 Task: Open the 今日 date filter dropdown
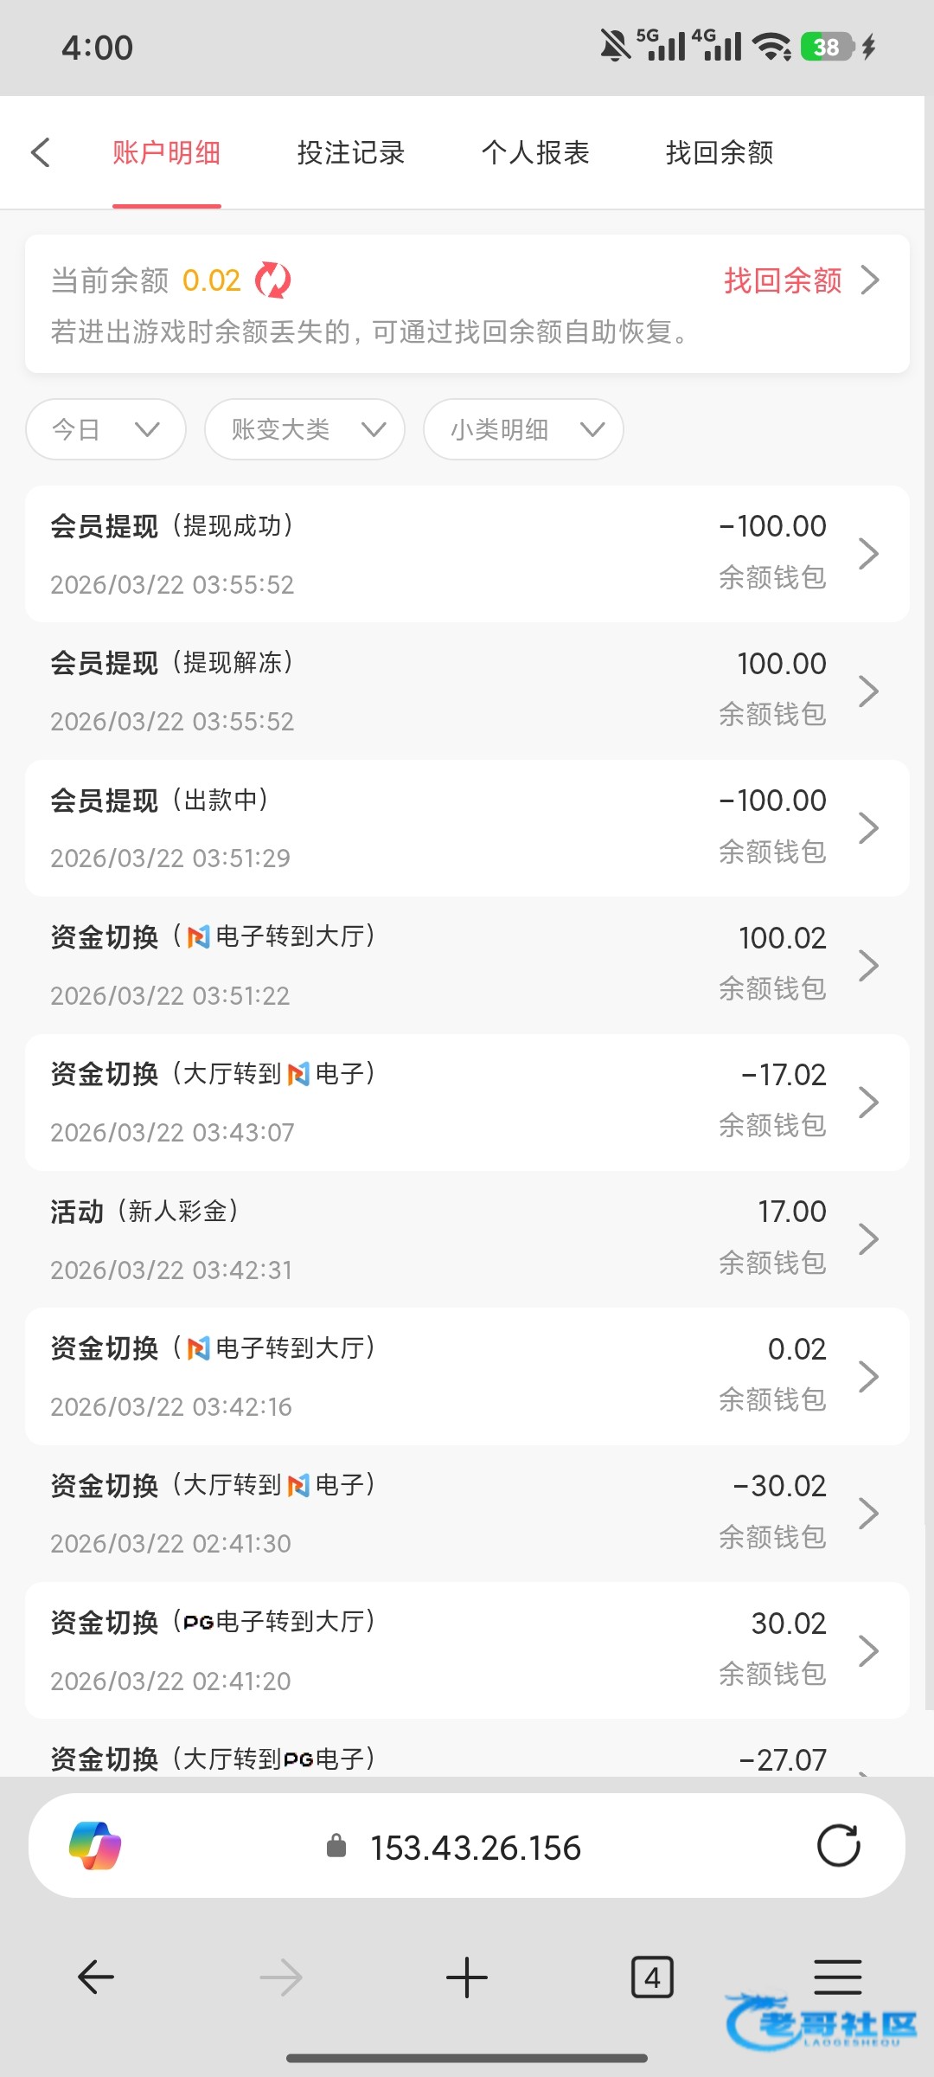pos(106,429)
